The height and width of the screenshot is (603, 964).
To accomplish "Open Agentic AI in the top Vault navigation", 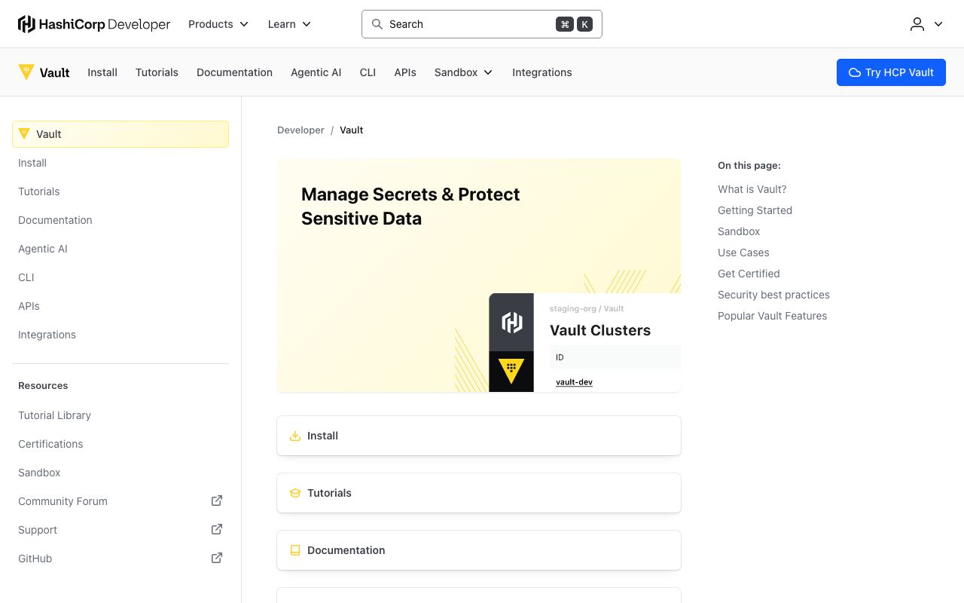I will 316,72.
